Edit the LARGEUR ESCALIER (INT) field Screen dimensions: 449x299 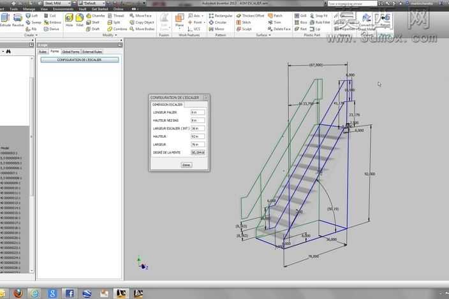coord(198,129)
